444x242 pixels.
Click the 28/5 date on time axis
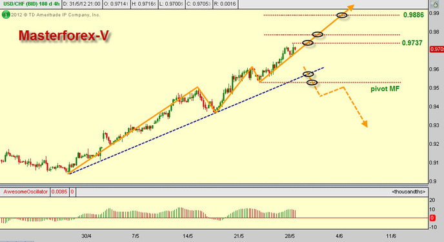pos(290,236)
